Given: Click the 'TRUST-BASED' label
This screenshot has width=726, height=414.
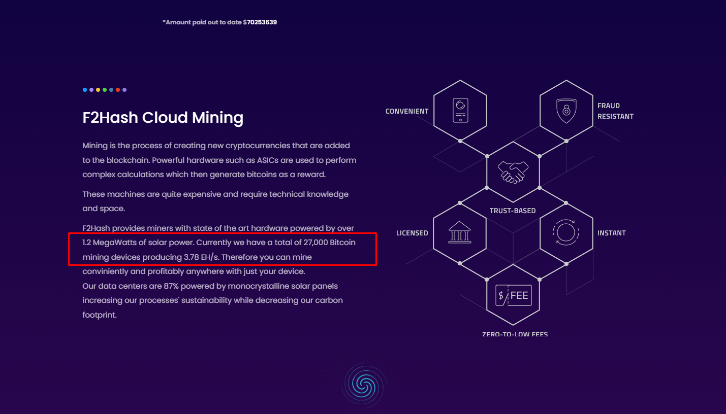Looking at the screenshot, I should click(513, 211).
